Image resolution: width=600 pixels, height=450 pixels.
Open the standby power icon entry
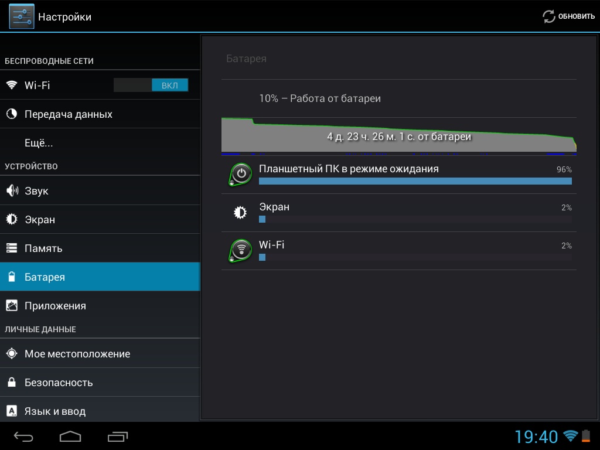pos(240,174)
